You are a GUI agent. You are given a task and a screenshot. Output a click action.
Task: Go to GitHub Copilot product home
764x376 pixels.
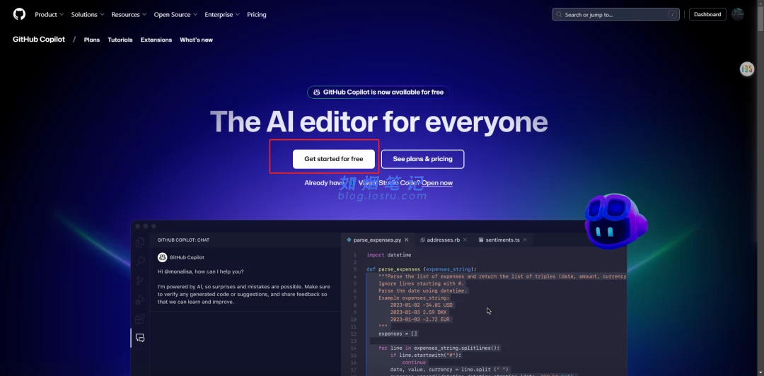38,40
